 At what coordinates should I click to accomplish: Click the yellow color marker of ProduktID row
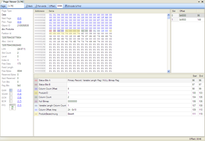[x=36, y=93]
